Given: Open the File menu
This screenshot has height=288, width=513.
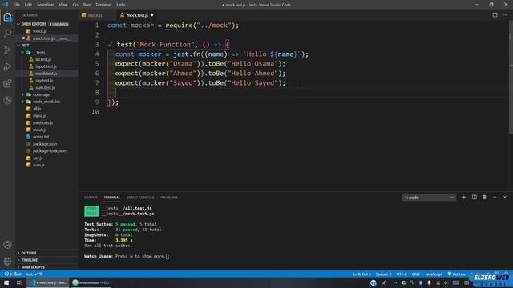Looking at the screenshot, I should [x=16, y=5].
